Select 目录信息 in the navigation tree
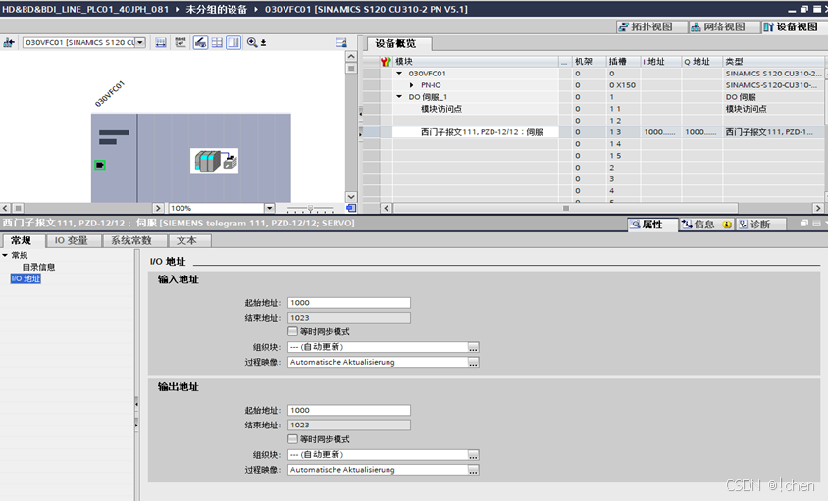The image size is (828, 501). pyautogui.click(x=38, y=267)
